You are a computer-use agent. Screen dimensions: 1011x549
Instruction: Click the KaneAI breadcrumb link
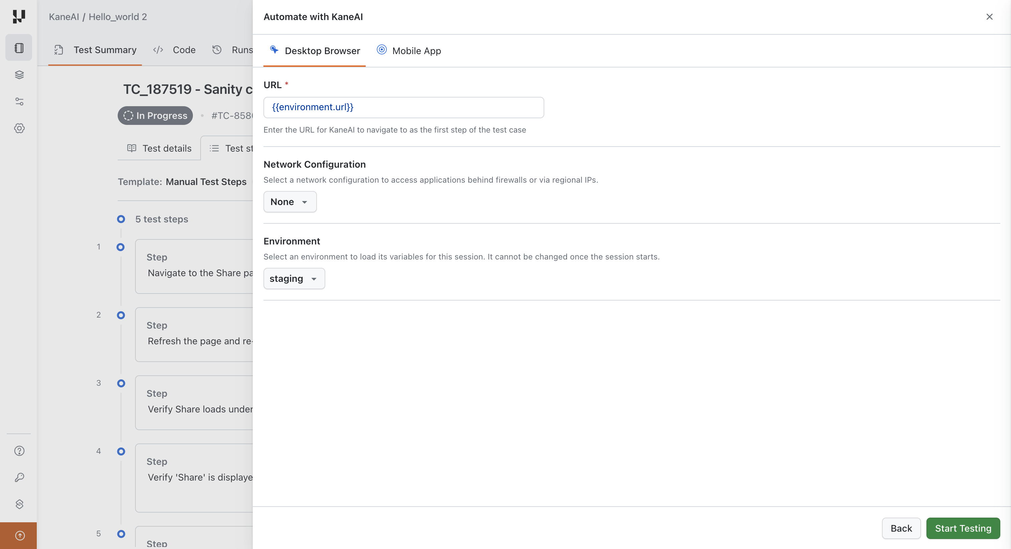click(x=64, y=17)
